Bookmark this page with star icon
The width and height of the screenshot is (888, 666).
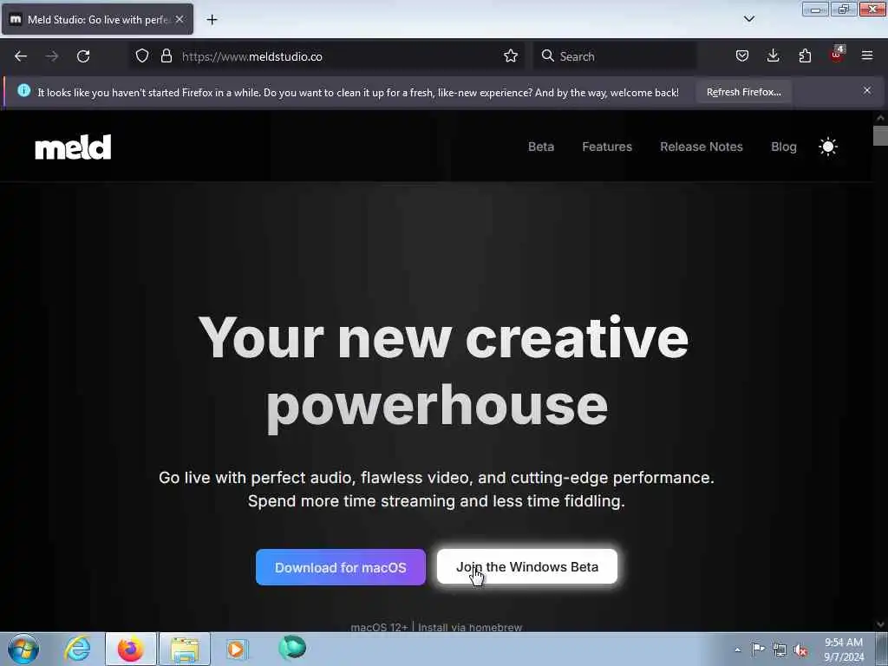510,55
